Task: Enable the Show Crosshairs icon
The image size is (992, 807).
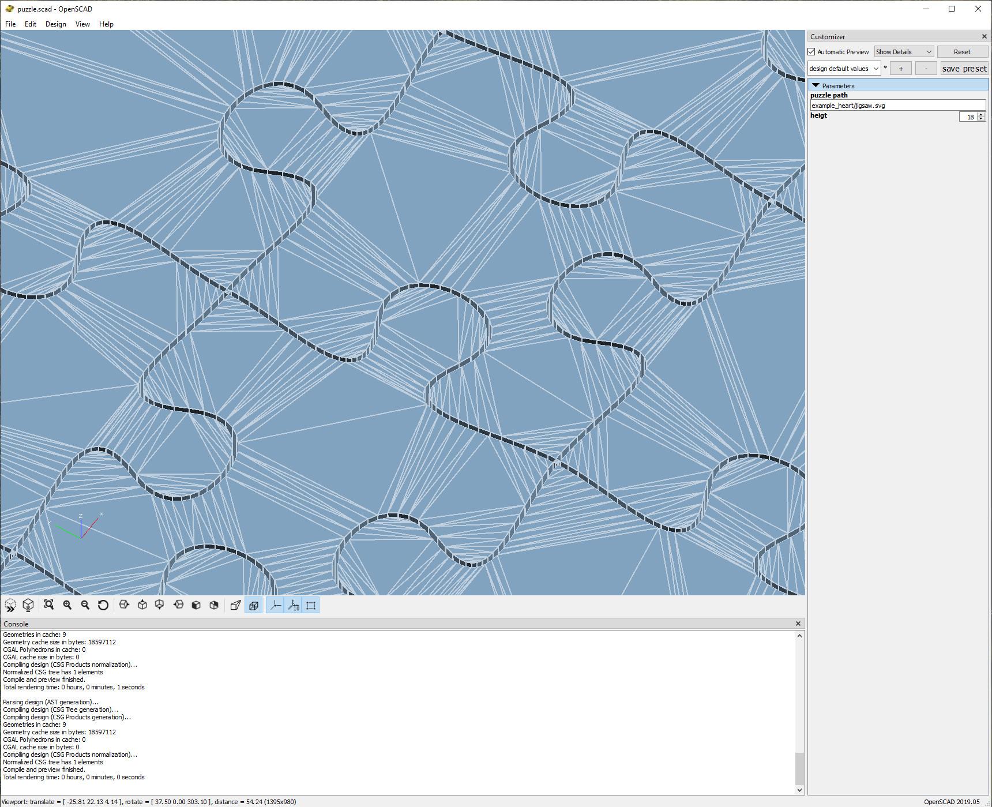Action: point(311,605)
